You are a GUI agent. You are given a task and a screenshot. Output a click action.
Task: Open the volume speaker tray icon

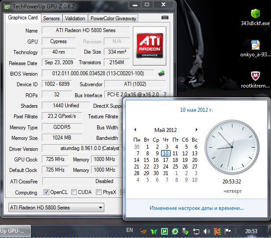[x=206, y=231]
